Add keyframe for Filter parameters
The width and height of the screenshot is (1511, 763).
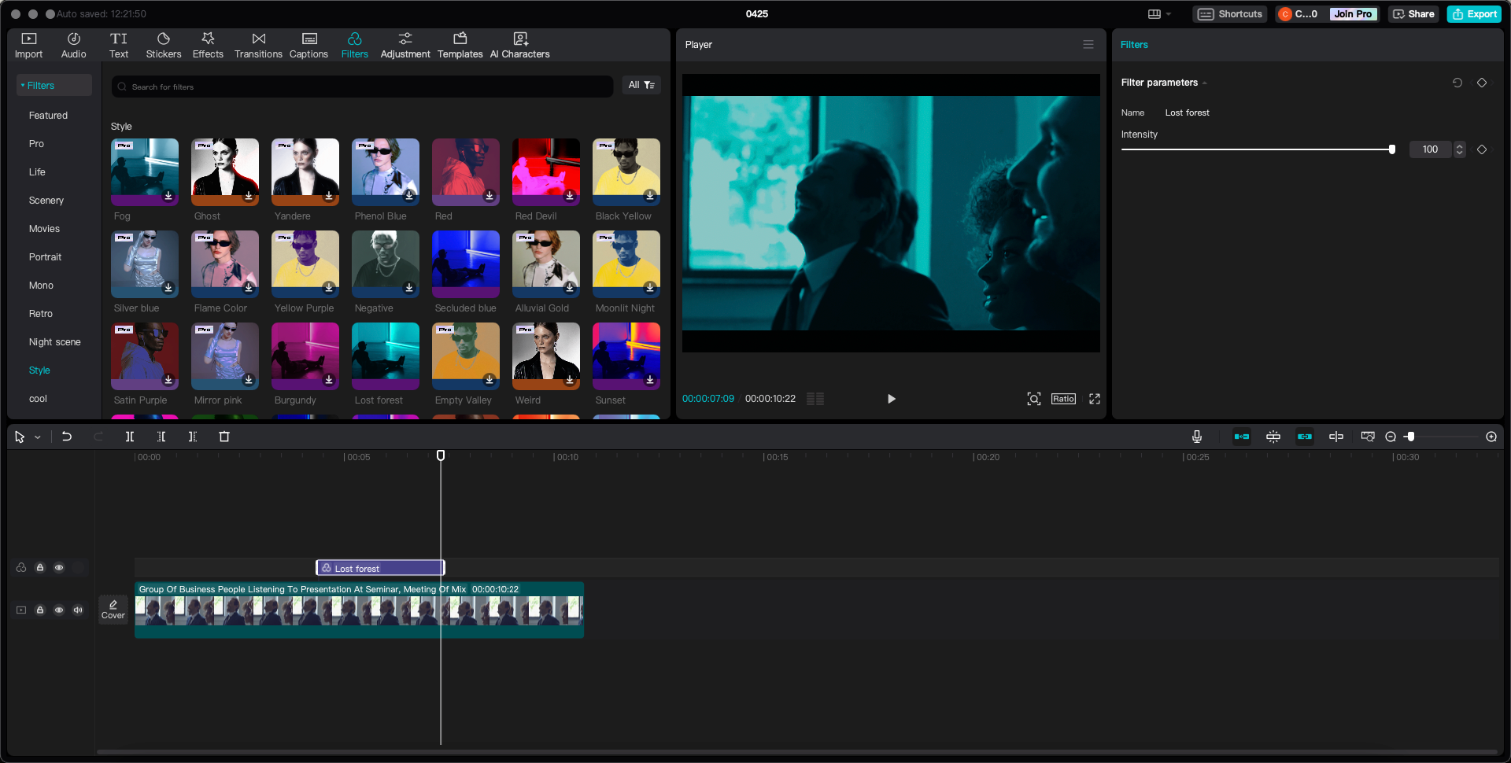1482,83
